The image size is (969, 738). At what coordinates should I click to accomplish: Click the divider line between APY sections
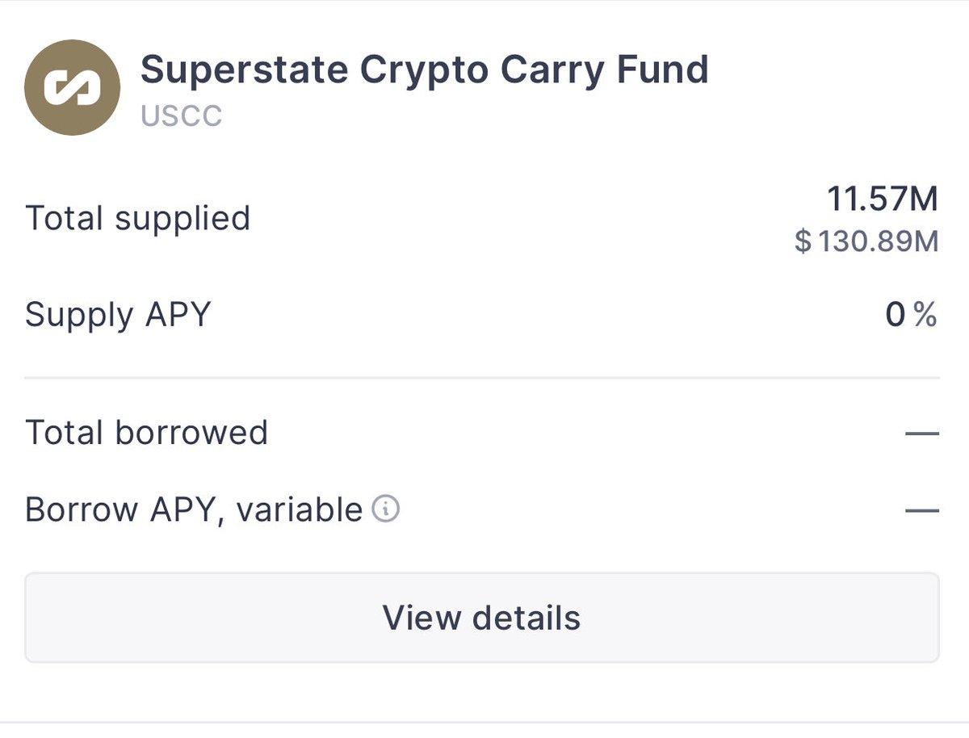pos(484,376)
